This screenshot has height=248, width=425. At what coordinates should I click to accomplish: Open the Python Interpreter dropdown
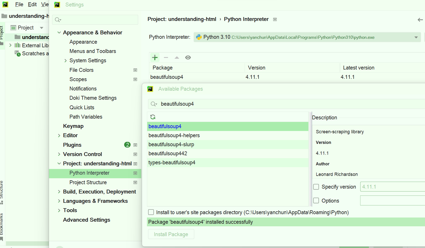[x=416, y=37]
